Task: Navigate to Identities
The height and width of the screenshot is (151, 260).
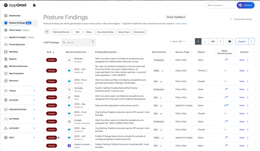Action: 13,52
